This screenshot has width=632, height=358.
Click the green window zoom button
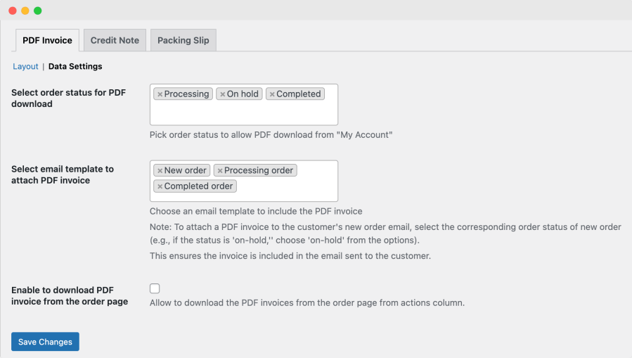[37, 11]
